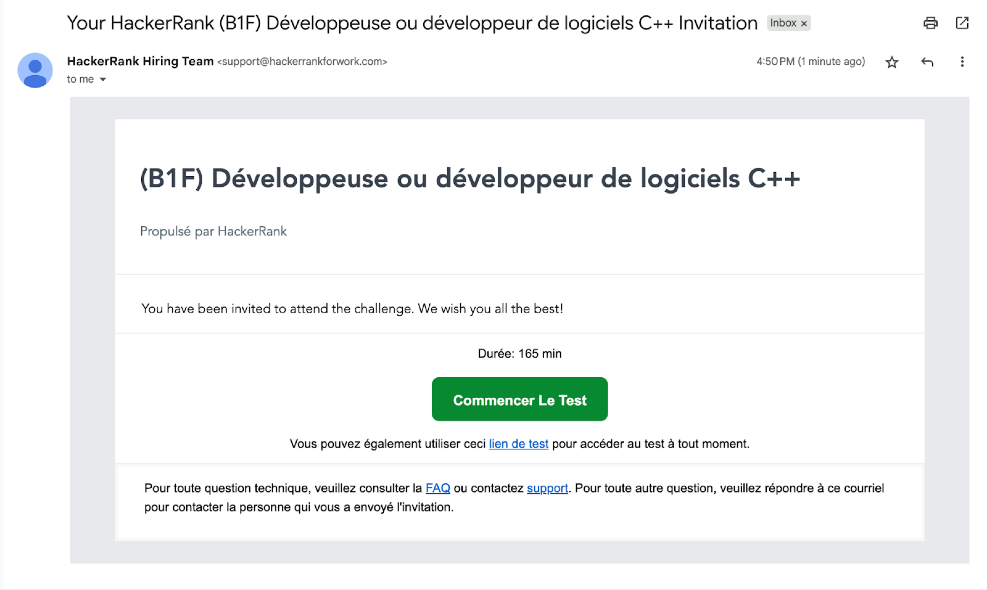Open email in new window icon
This screenshot has height=590, width=987.
click(961, 23)
